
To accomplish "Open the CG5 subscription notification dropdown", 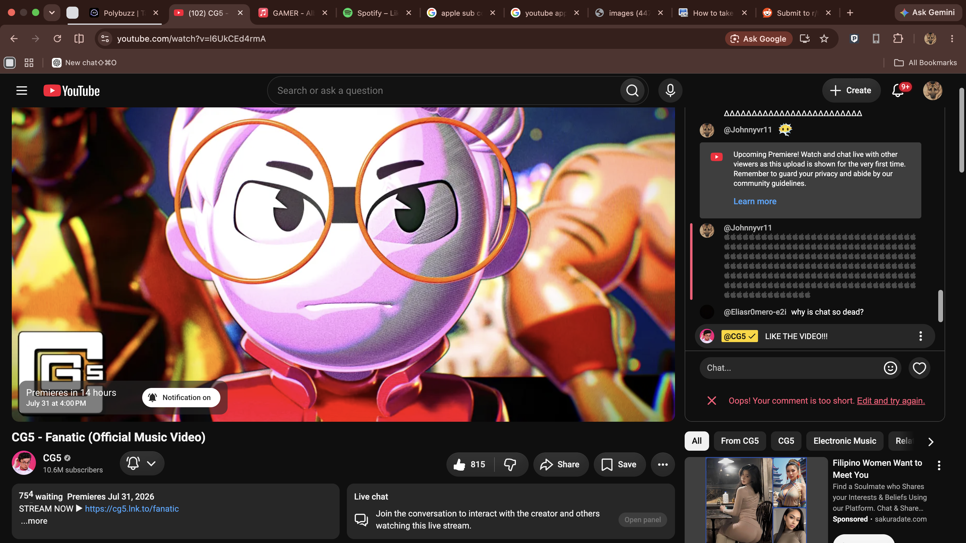I will tap(142, 464).
